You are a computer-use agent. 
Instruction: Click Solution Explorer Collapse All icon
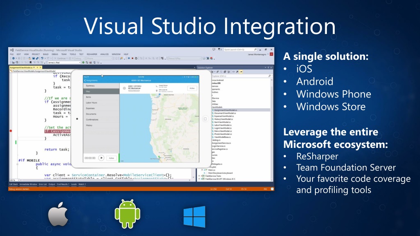pyautogui.click(x=225, y=72)
